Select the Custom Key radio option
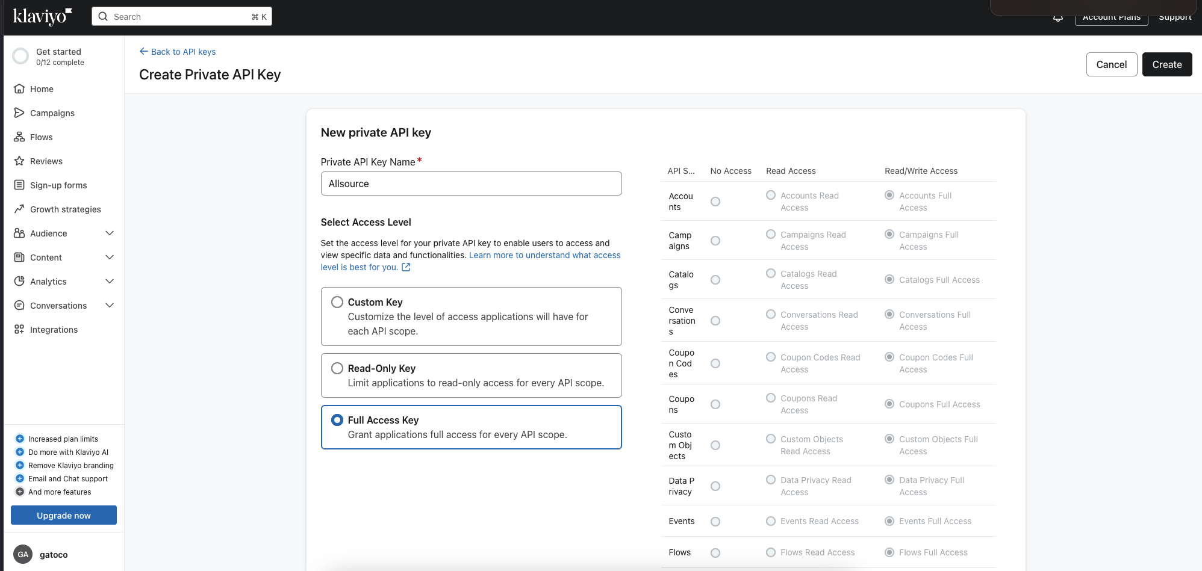Viewport: 1202px width, 571px height. coord(337,302)
